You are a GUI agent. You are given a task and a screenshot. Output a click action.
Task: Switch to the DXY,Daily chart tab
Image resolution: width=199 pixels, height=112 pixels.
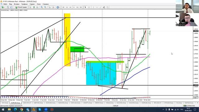click(5, 103)
